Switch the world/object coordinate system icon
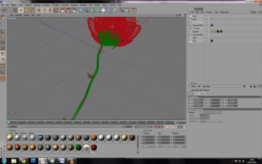The image size is (262, 164). click(x=56, y=10)
